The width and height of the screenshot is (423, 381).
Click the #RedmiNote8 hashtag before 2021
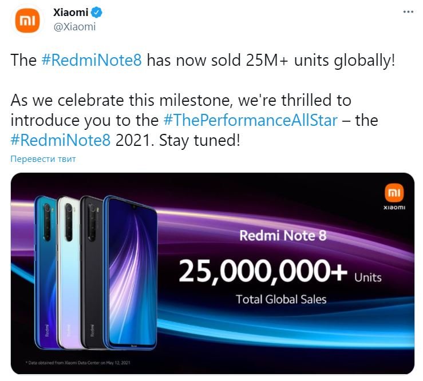click(60, 140)
